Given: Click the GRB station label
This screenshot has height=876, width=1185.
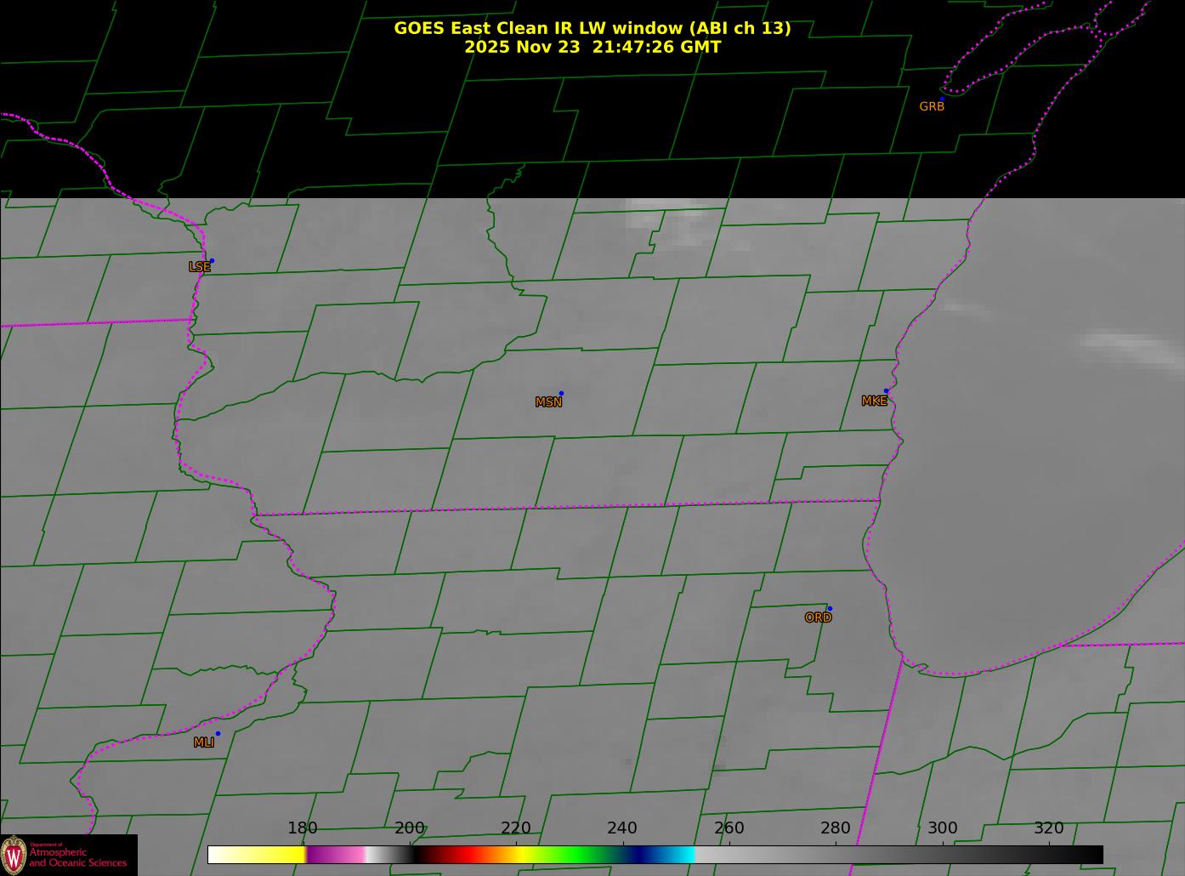Looking at the screenshot, I should tap(932, 107).
